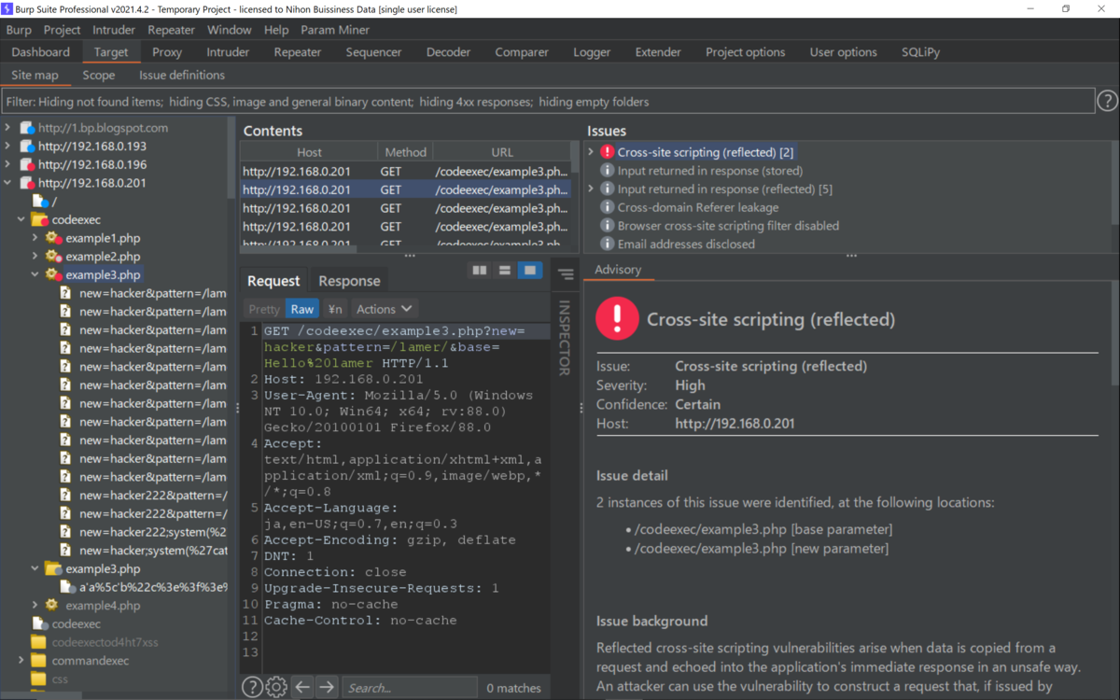Screen dimensions: 1120x700
Task: Collapse http://192.168.0.201 tree node
Action: (x=7, y=183)
